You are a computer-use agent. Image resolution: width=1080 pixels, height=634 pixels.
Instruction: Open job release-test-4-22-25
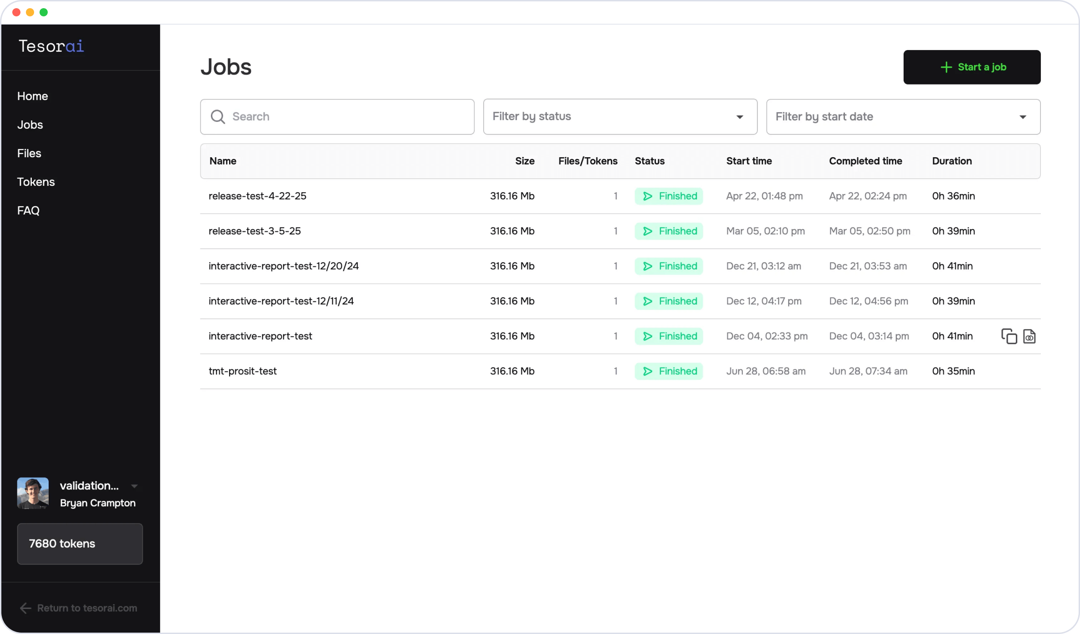pos(257,196)
